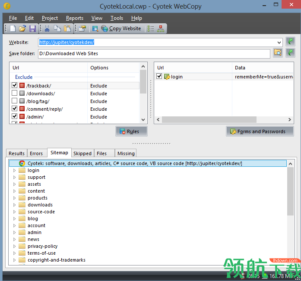
Task: Expand the assets sitemap folder
Action: tap(14, 184)
